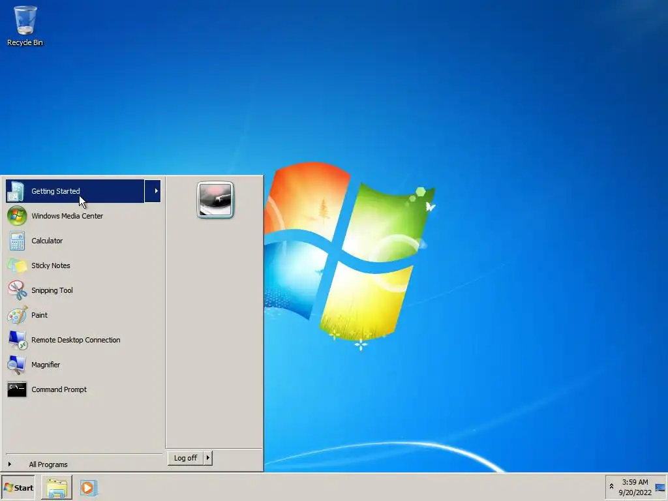Image resolution: width=668 pixels, height=501 pixels.
Task: Click the Windows Media Center icon
Action: (x=16, y=215)
